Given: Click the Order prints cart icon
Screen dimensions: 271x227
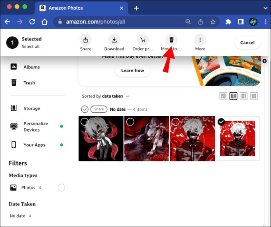Looking at the screenshot, I should click(x=143, y=40).
